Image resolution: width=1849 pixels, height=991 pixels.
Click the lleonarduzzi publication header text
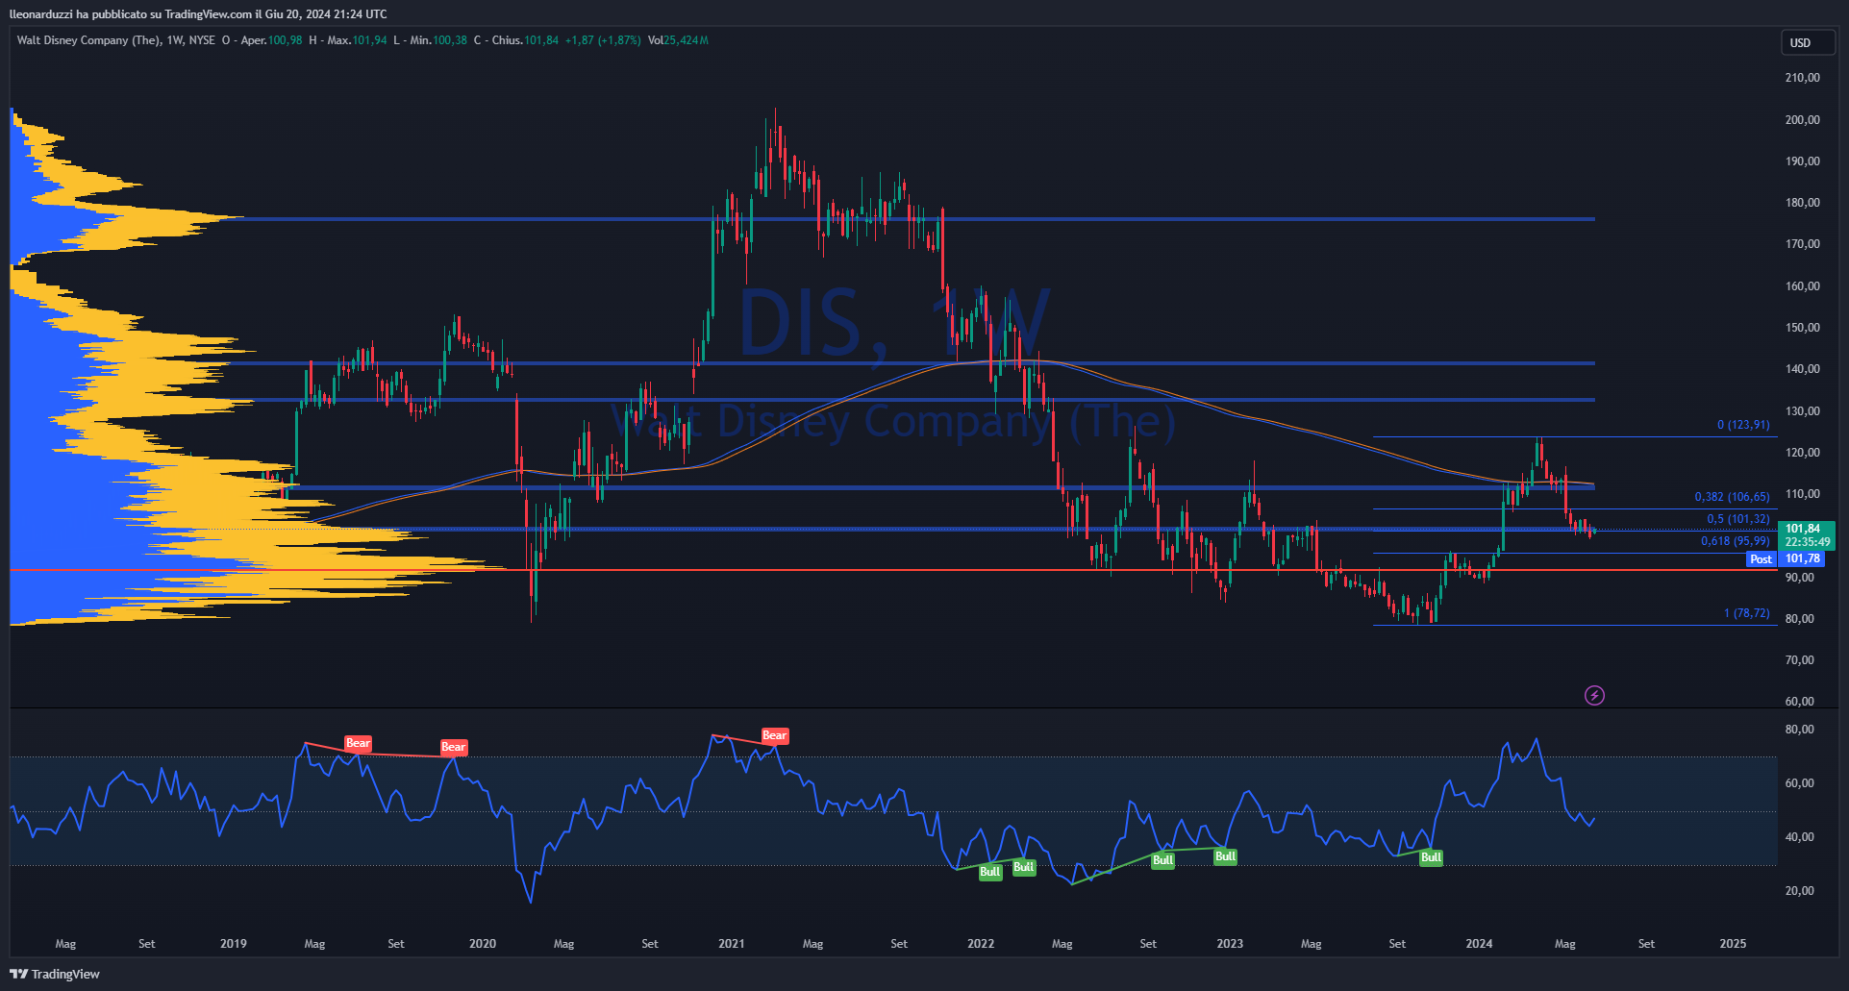(x=198, y=14)
